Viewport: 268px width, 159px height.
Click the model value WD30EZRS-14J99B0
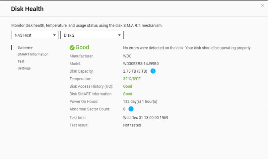pyautogui.click(x=141, y=64)
